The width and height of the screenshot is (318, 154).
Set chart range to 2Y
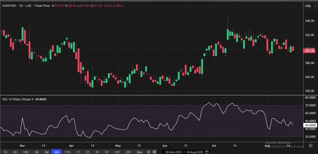[88, 152]
